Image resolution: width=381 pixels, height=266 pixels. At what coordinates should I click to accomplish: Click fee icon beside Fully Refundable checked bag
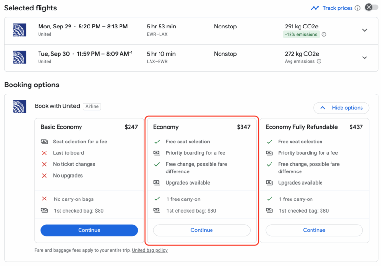pyautogui.click(x=269, y=210)
